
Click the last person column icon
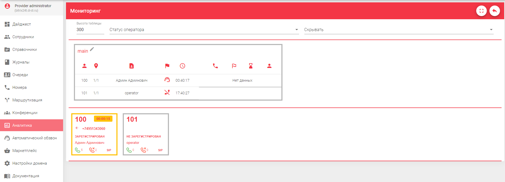pyautogui.click(x=269, y=66)
